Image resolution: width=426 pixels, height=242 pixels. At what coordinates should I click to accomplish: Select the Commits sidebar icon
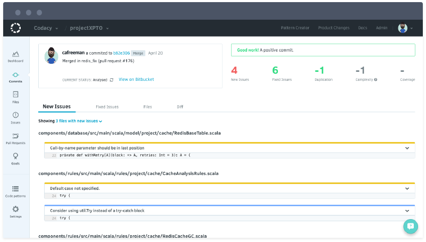point(15,77)
